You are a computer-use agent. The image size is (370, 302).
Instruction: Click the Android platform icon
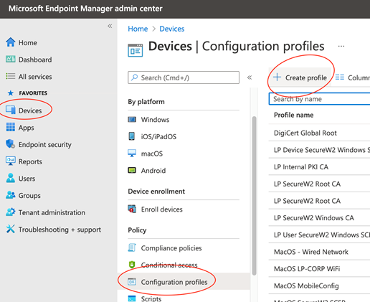132,170
